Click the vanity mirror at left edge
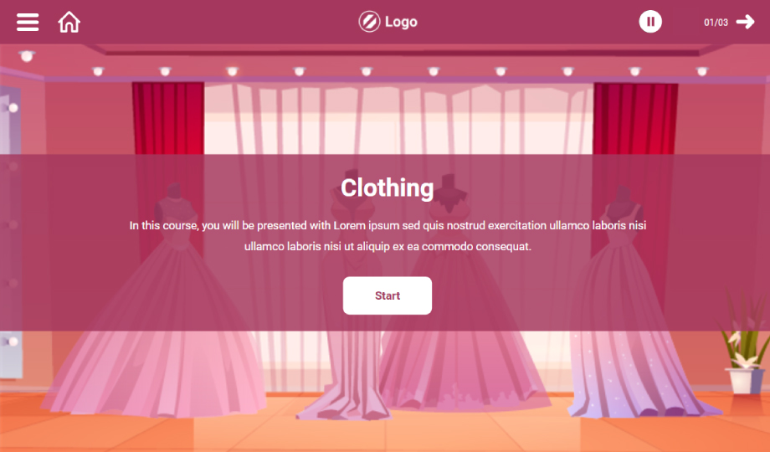 coord(10,231)
